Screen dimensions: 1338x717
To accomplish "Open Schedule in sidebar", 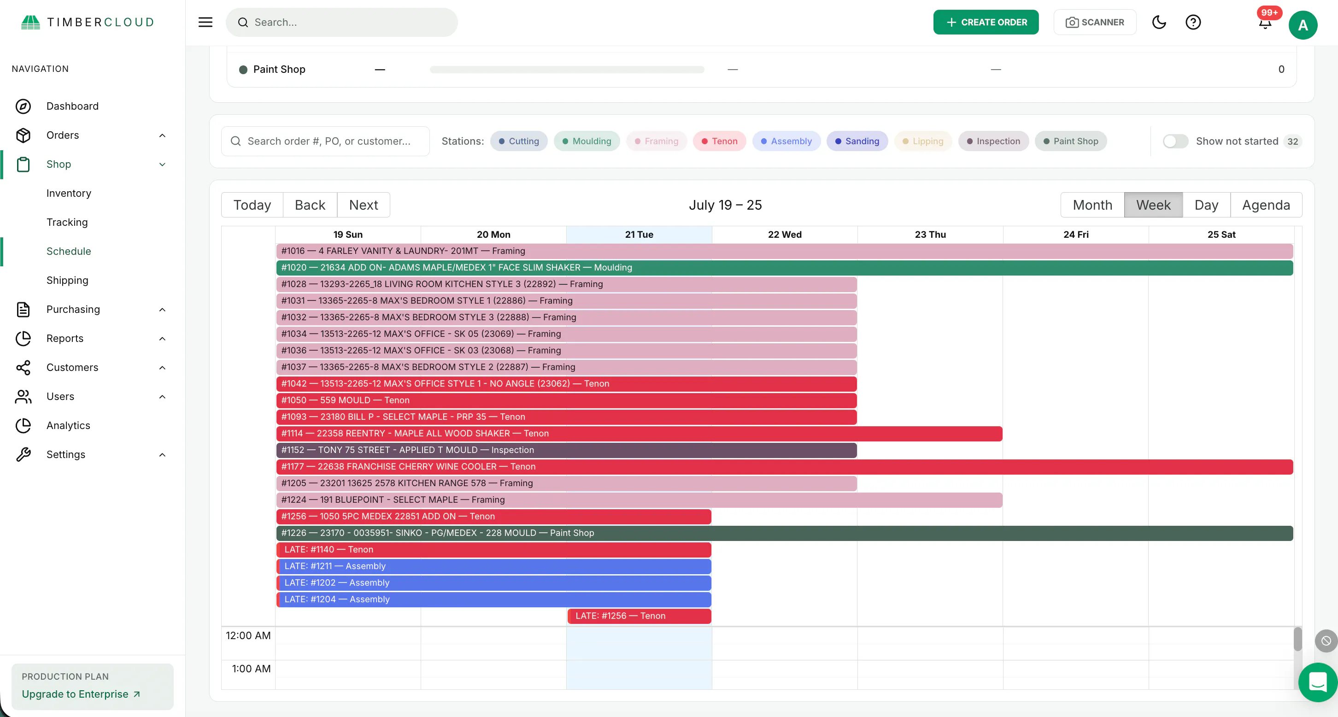I will tap(69, 252).
